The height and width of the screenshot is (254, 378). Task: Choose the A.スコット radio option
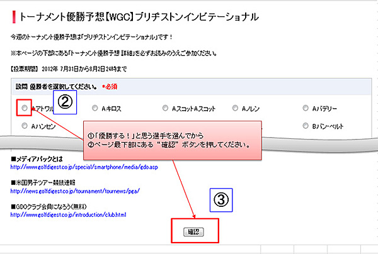point(165,108)
